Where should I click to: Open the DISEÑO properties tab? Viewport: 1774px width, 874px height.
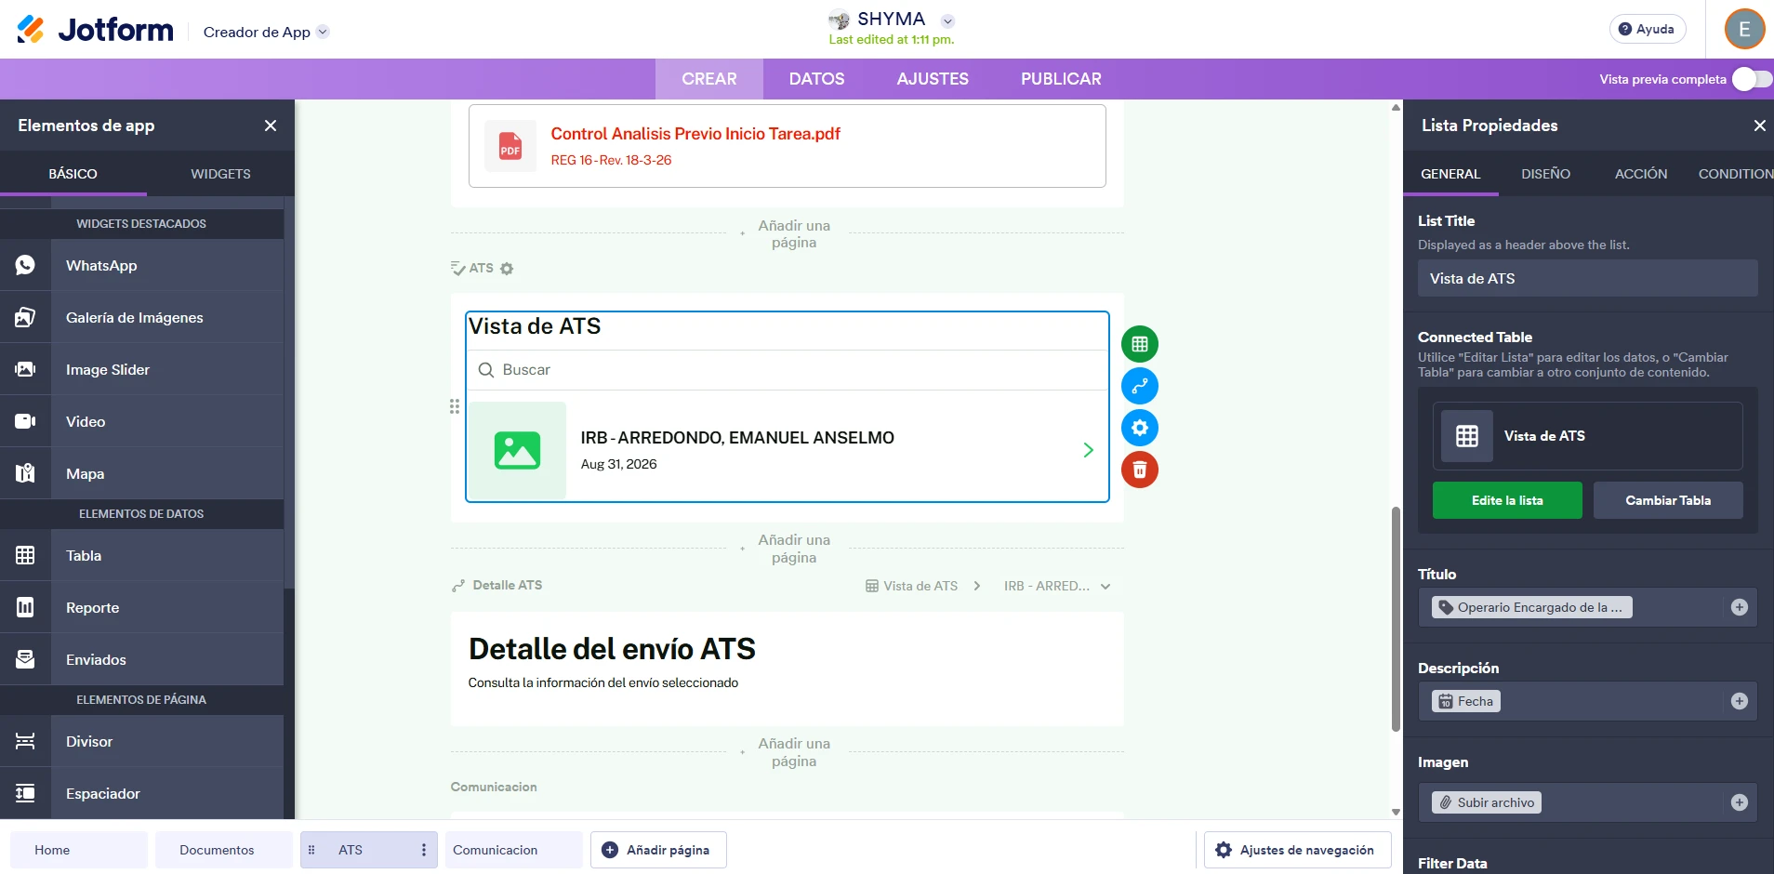(x=1545, y=174)
